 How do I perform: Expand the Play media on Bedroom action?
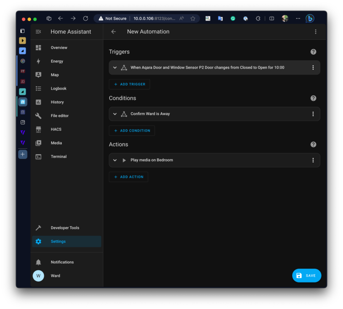(x=115, y=160)
